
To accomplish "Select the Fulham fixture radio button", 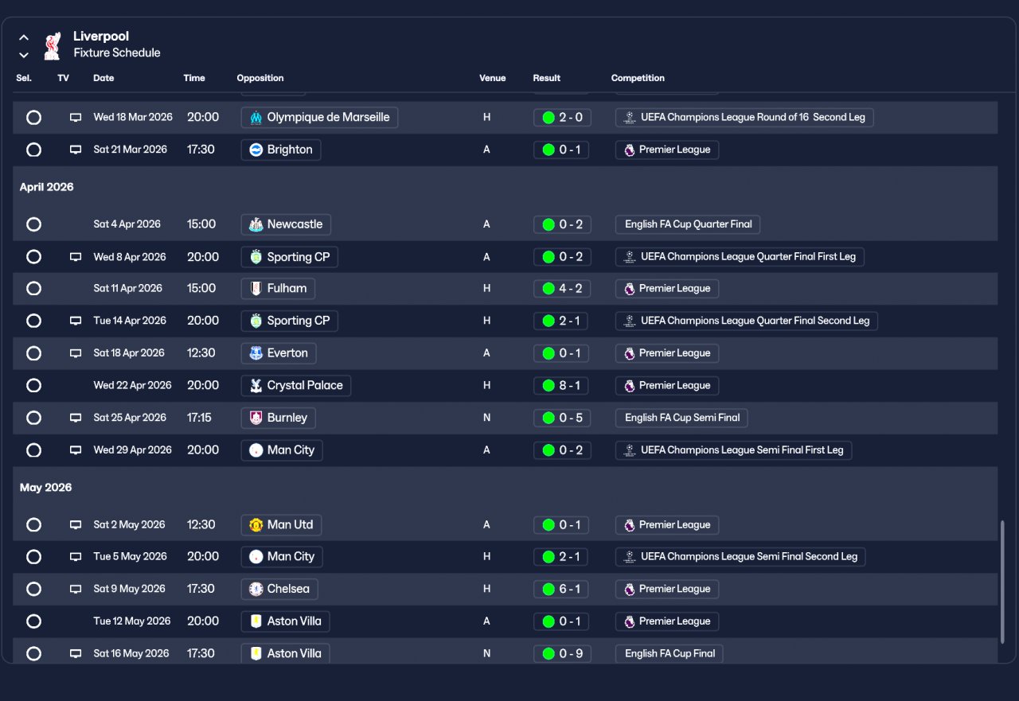I will pos(33,289).
